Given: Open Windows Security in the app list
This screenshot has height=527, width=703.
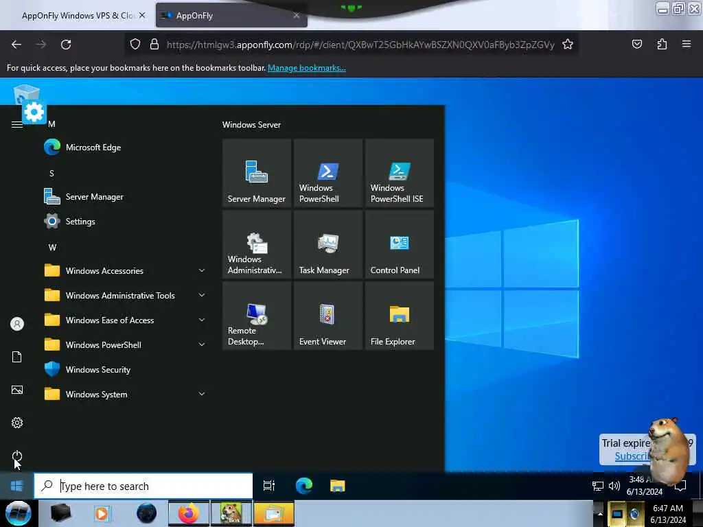Looking at the screenshot, I should pos(126,370).
